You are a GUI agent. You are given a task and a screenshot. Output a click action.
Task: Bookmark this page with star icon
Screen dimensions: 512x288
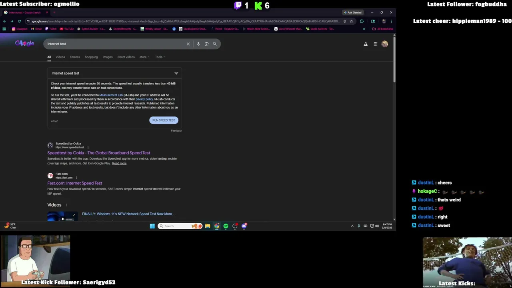(351, 21)
